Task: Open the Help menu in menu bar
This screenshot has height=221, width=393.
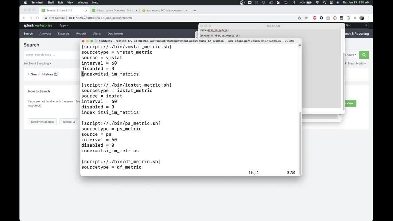Action: (x=95, y=2)
